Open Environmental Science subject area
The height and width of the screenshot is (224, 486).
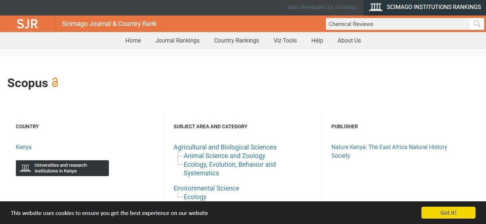pyautogui.click(x=206, y=188)
